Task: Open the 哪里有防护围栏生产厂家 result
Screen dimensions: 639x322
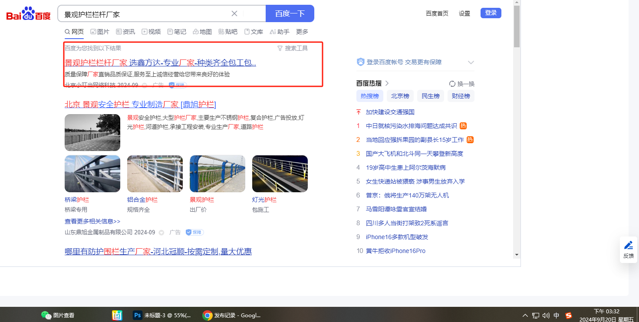Action: tap(158, 251)
